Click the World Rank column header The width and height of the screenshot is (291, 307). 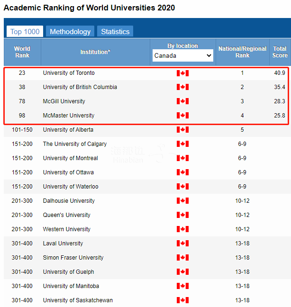tap(22, 52)
